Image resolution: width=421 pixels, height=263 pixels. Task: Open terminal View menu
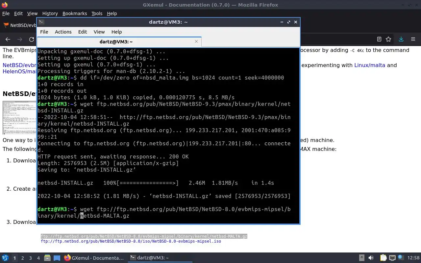point(99,32)
